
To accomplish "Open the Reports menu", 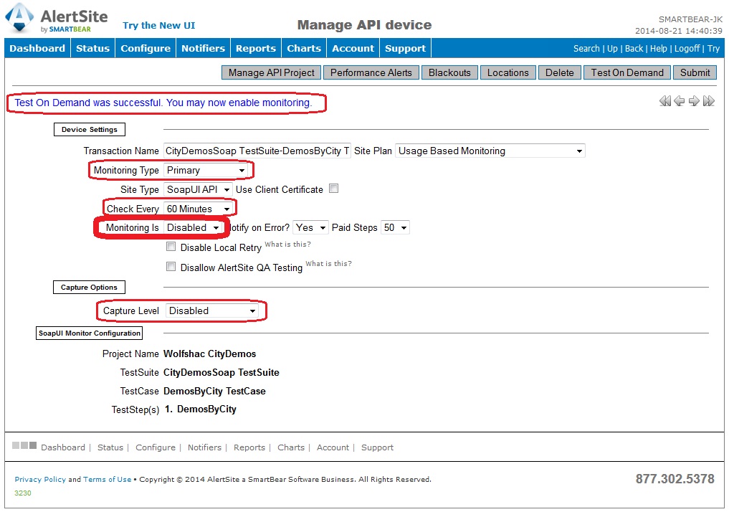I will click(x=256, y=48).
